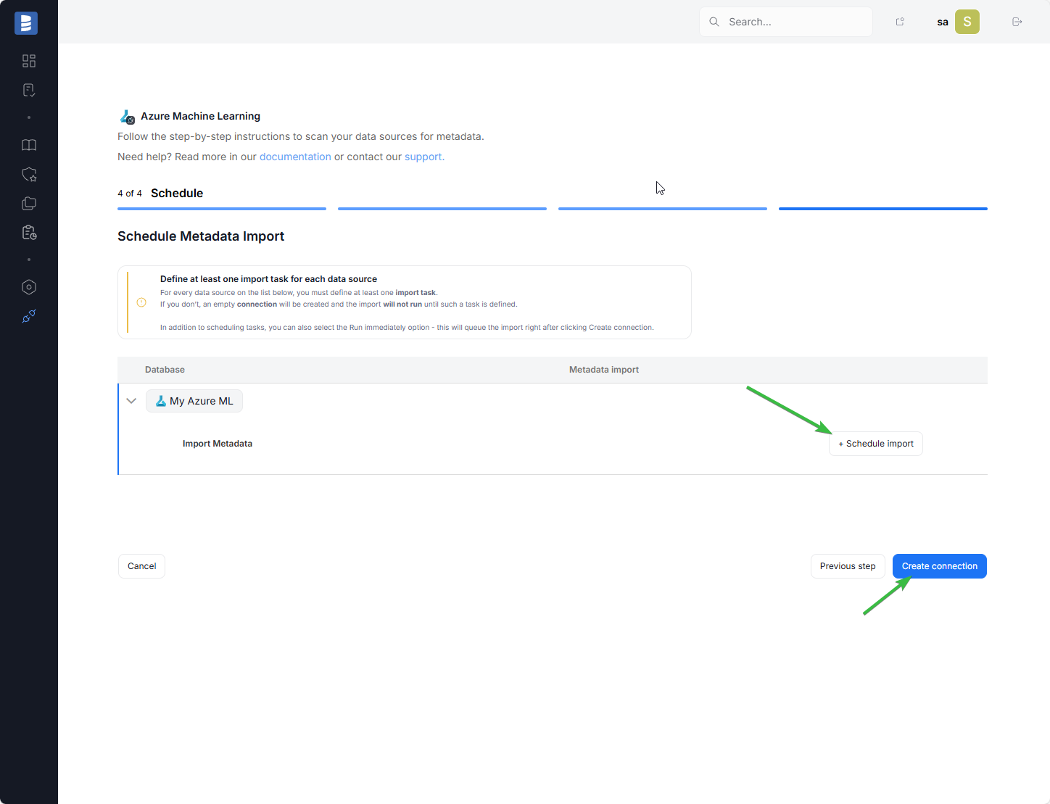The width and height of the screenshot is (1050, 804).
Task: Go back with Previous step button
Action: point(847,566)
